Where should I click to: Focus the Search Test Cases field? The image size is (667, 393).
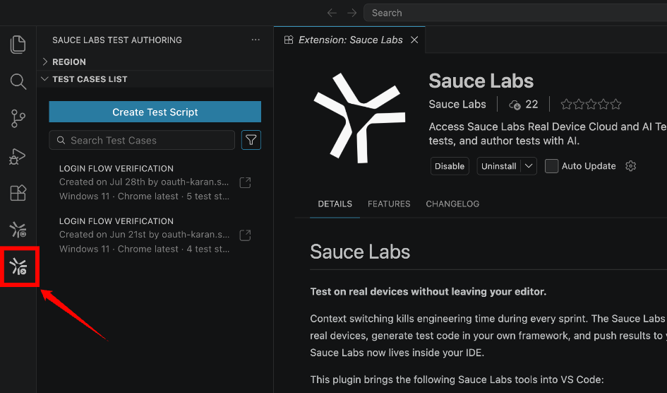[x=142, y=140]
